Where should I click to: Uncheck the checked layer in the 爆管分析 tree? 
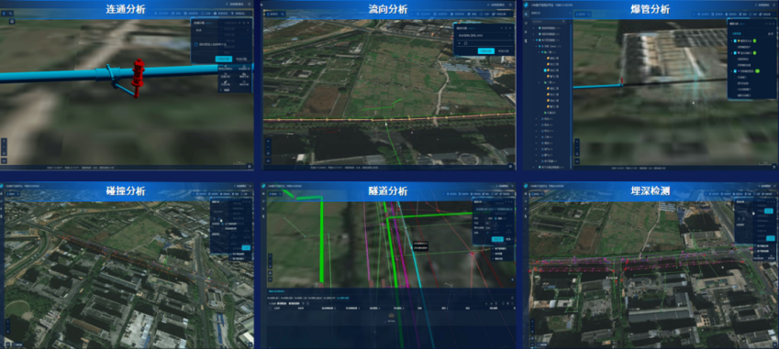[x=546, y=71]
